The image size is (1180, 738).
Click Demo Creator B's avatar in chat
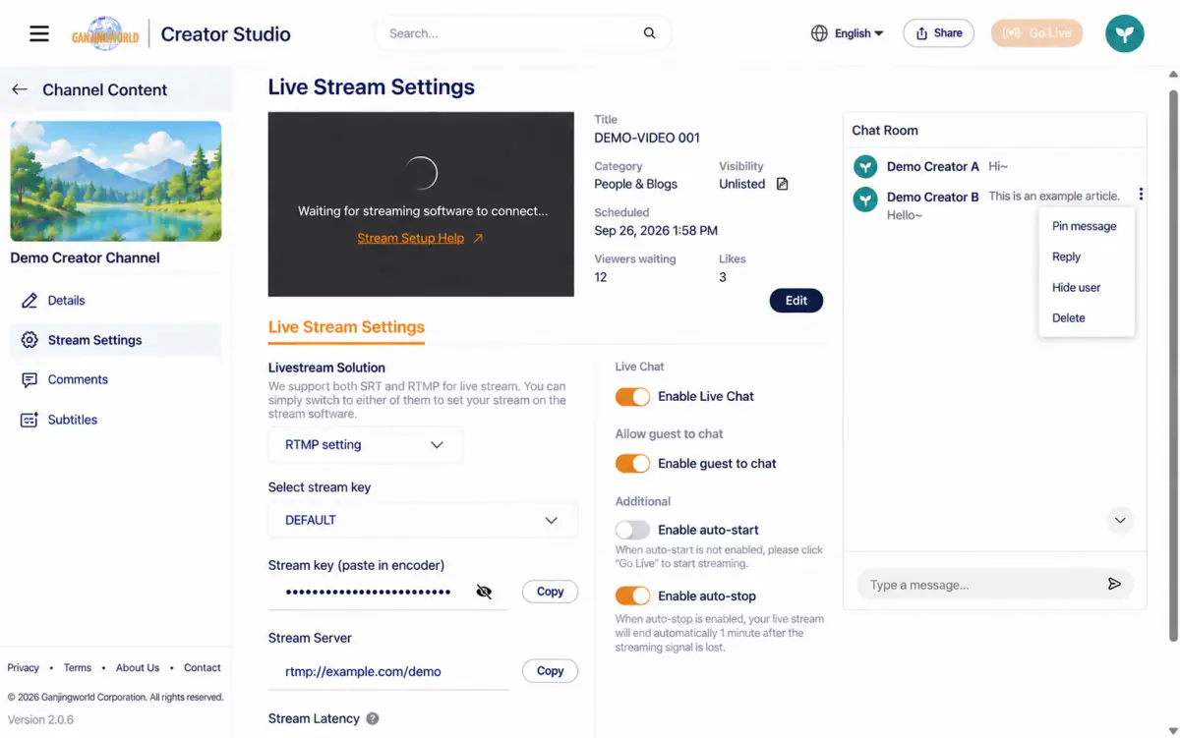[x=864, y=199]
